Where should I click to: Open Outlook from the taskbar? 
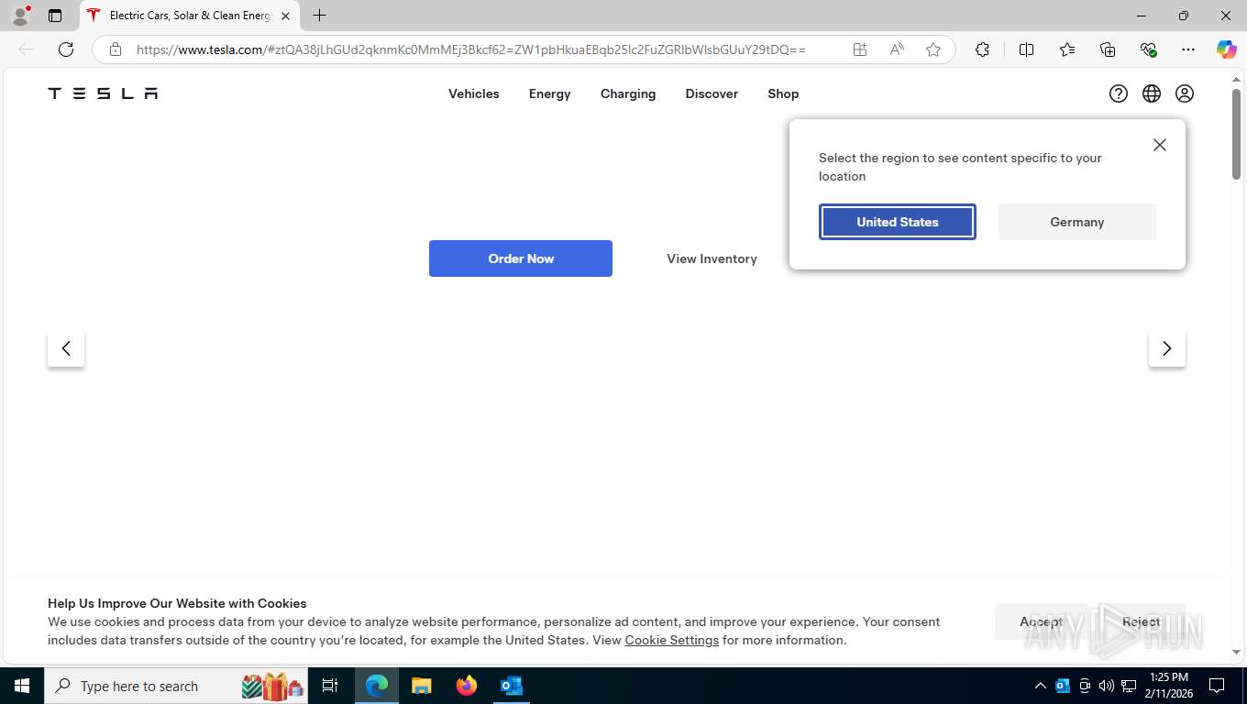pyautogui.click(x=512, y=686)
